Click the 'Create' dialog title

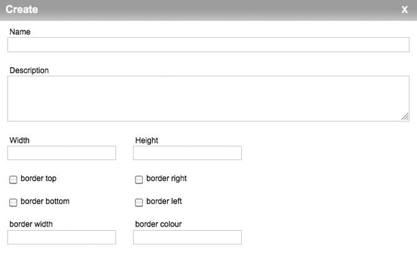[x=22, y=9]
